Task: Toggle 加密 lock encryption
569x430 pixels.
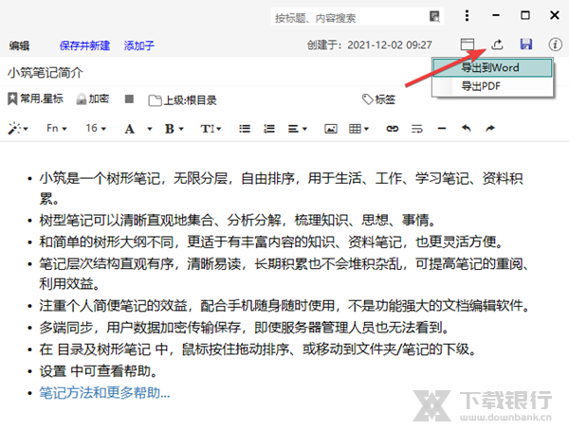Action: [x=93, y=99]
